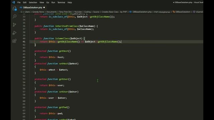Click the Source breadcrumb segment

(96, 12)
